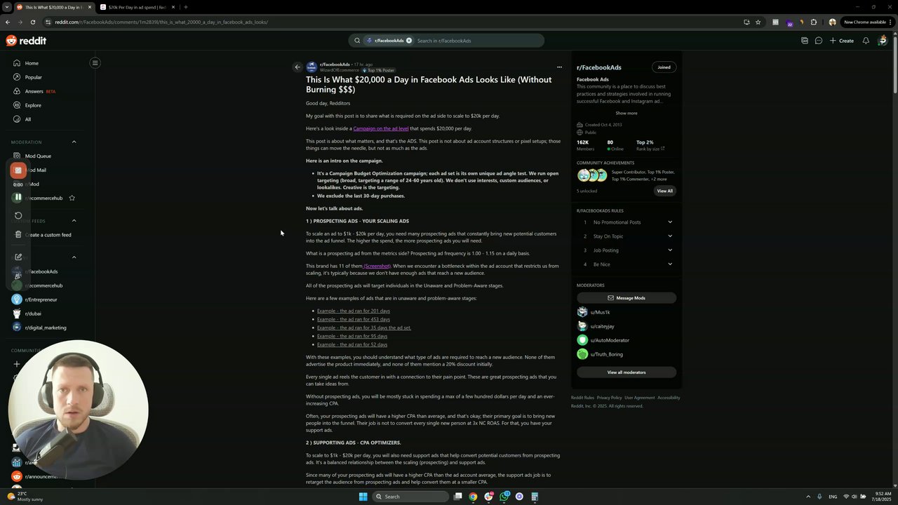Open the r/FacebookAds post author avatar

[311, 67]
